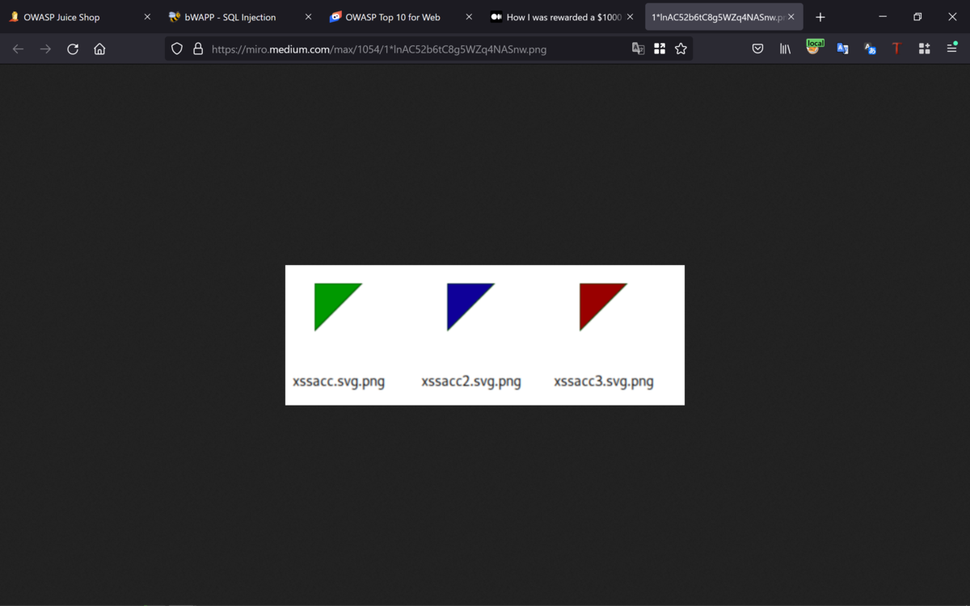
Task: Open the extension icon of squares with plus
Action: 924,49
